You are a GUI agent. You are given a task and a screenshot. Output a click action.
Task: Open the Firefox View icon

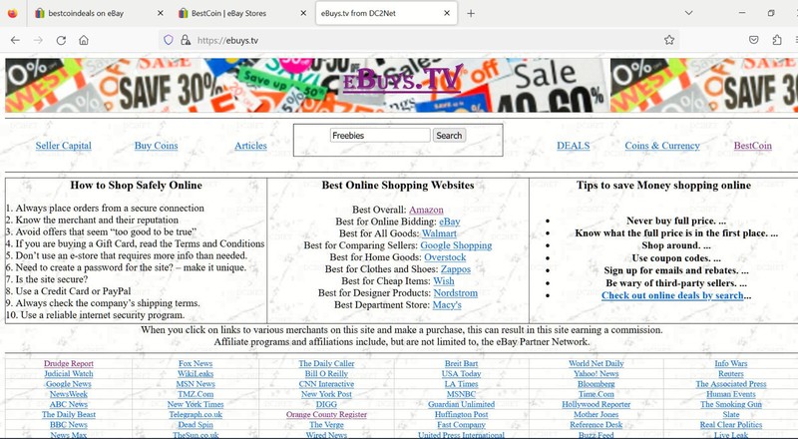coord(13,13)
